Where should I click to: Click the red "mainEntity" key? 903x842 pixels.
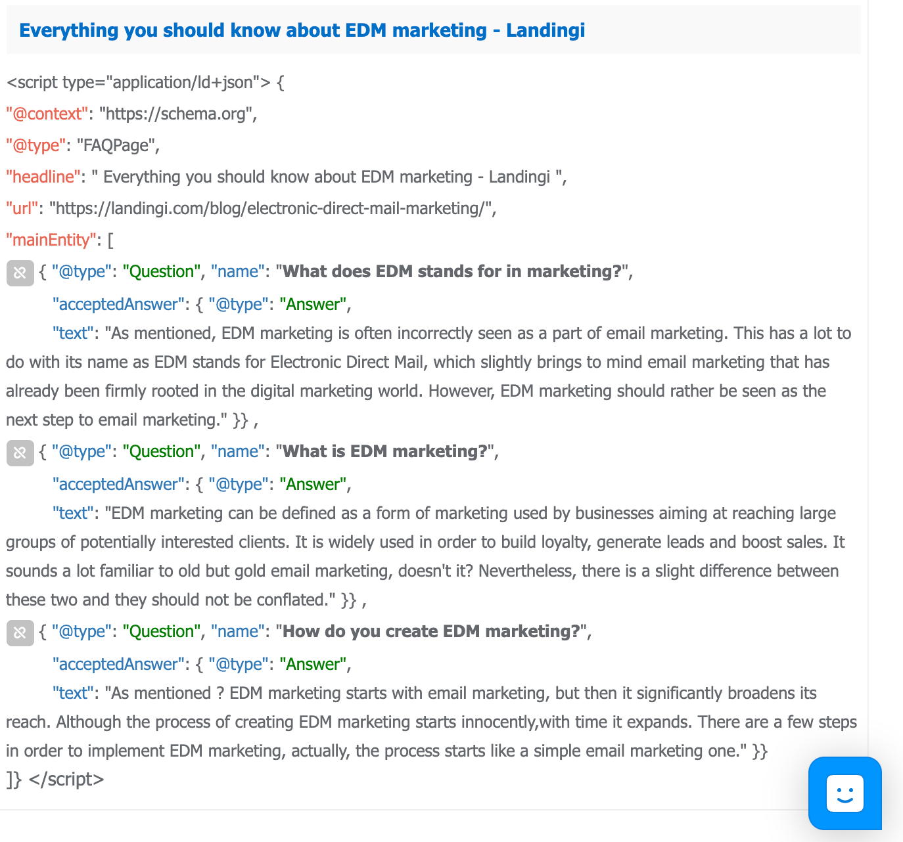pyautogui.click(x=51, y=240)
